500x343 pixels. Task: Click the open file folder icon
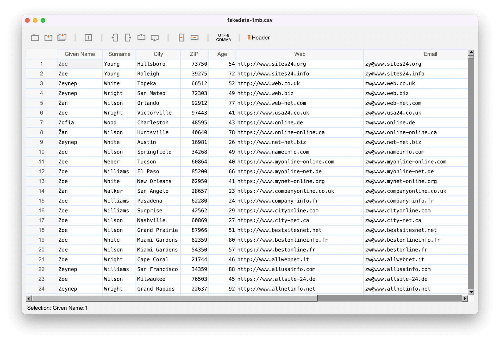[35, 38]
